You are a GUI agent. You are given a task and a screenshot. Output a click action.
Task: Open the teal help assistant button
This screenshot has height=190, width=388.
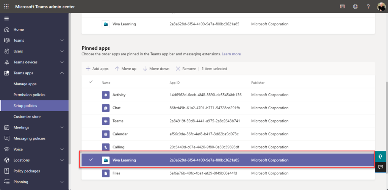click(x=380, y=156)
